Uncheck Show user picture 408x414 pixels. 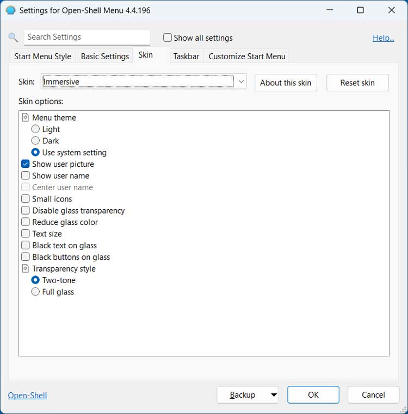click(x=26, y=164)
